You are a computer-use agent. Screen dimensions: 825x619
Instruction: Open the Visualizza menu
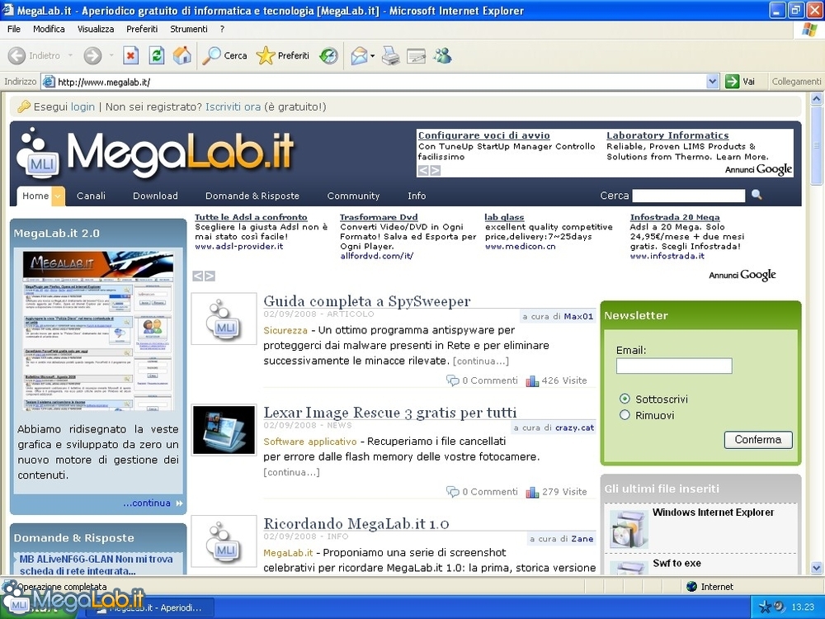point(96,29)
